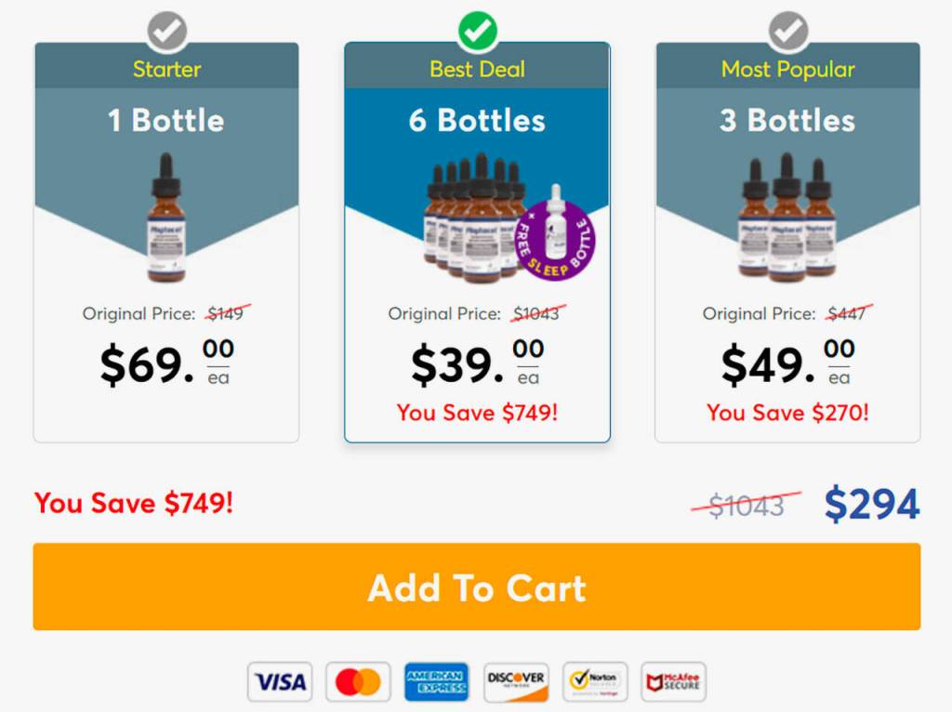Click the six bottles product image
Screen dimensions: 952x712
point(472,218)
